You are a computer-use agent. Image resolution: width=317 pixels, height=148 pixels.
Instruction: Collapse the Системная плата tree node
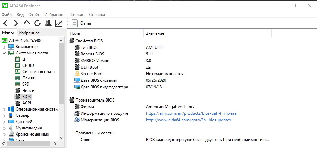pos(5,53)
